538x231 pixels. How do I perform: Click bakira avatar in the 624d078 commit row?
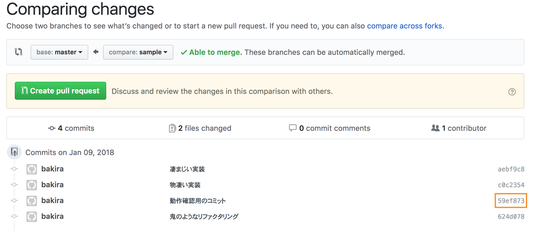32,217
